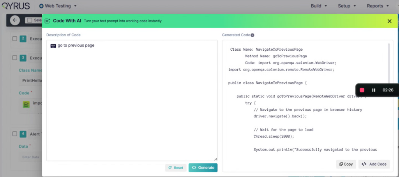Expand the Build menu
The width and height of the screenshot is (399, 177).
click(x=318, y=6)
